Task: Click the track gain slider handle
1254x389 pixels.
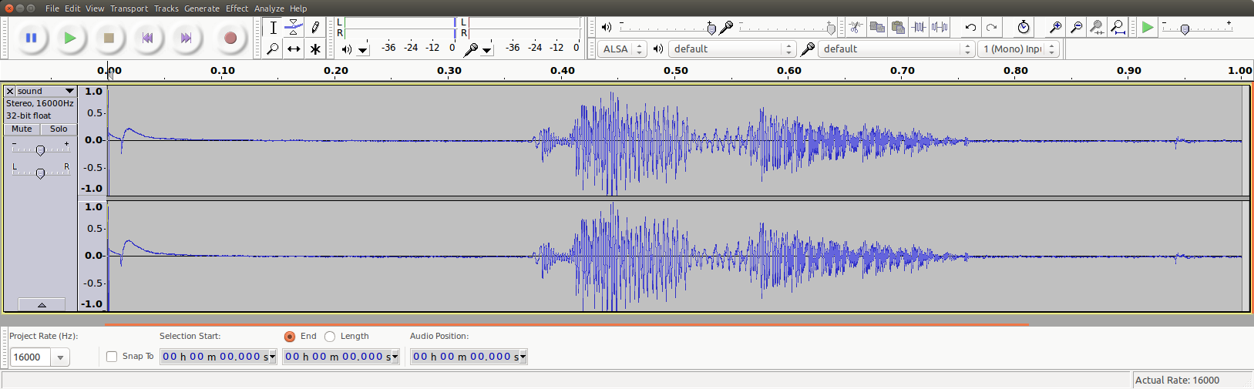Action: (40, 151)
